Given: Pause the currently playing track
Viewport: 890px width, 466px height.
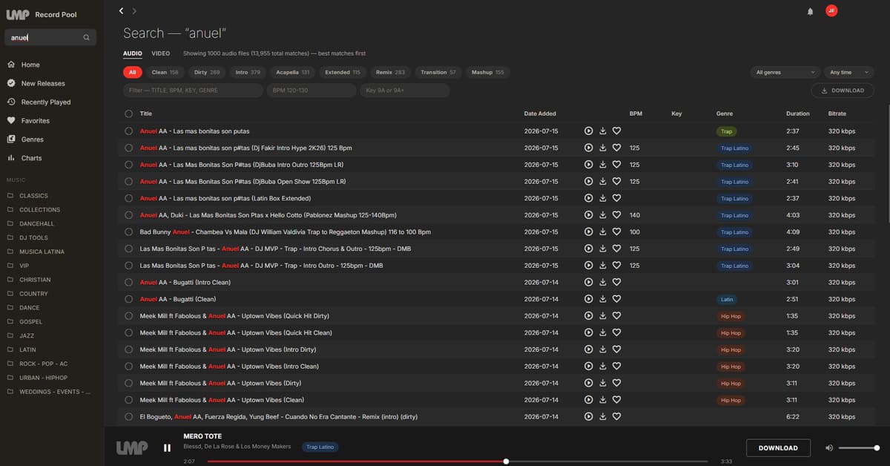Looking at the screenshot, I should point(167,447).
